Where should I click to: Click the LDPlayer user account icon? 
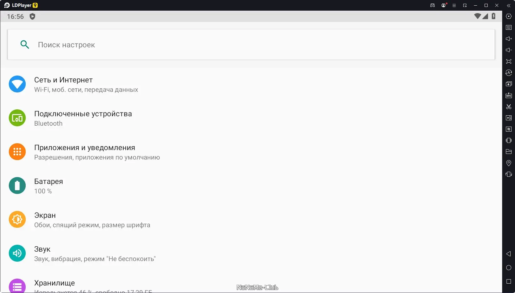pyautogui.click(x=443, y=5)
